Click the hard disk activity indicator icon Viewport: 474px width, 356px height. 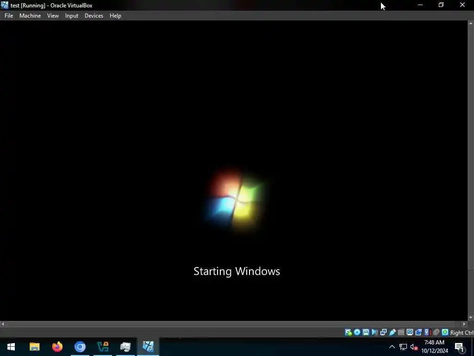[348, 332]
